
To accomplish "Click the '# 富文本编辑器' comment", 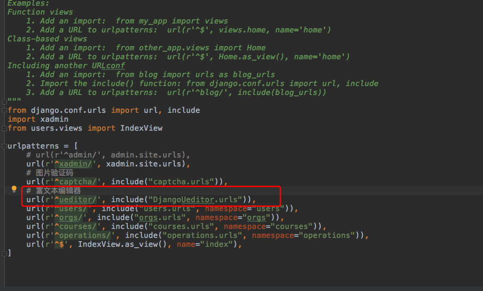I will [x=53, y=191].
